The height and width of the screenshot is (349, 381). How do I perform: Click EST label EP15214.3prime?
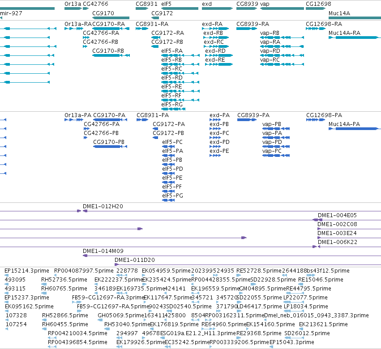click(x=27, y=271)
